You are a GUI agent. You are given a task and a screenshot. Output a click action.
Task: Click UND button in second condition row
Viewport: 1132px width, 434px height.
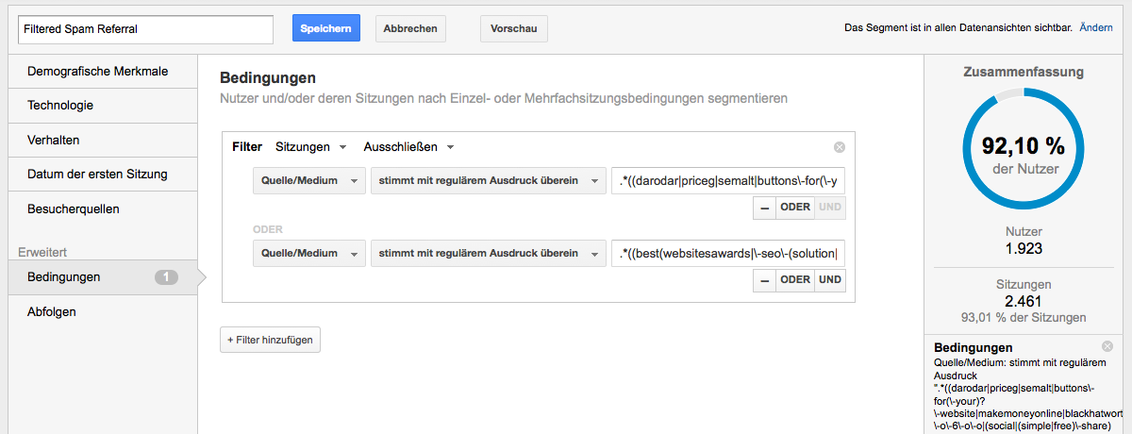[829, 279]
